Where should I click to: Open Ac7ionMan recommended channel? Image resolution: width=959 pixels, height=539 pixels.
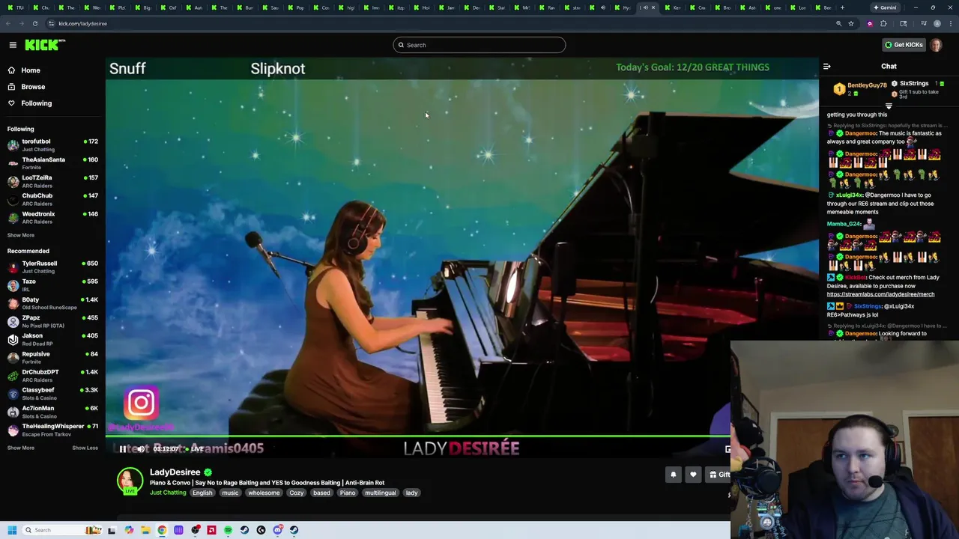click(52, 411)
